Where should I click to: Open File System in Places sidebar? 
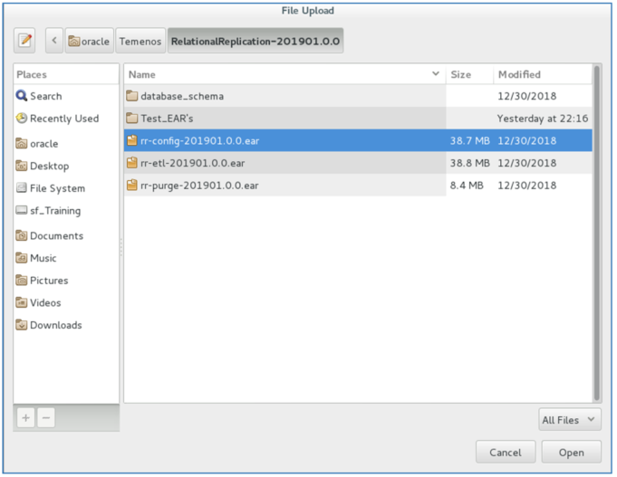coord(56,188)
